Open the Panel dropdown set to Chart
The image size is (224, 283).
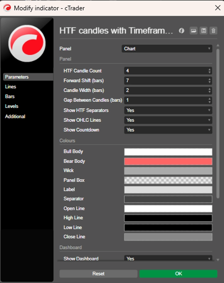tap(167, 49)
